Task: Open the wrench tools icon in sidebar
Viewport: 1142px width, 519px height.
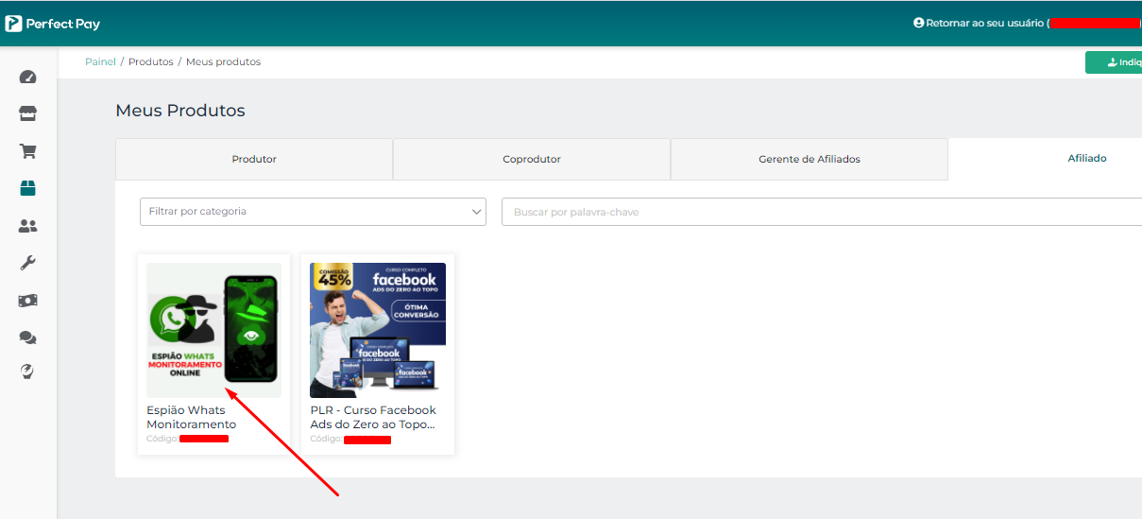Action: click(27, 263)
